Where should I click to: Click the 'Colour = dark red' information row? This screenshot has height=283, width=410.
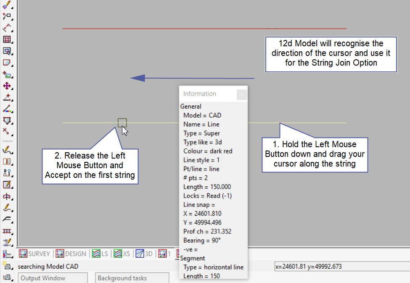coord(208,151)
